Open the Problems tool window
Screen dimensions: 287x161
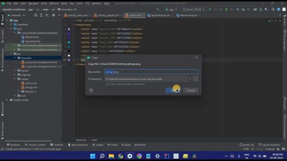(13, 145)
